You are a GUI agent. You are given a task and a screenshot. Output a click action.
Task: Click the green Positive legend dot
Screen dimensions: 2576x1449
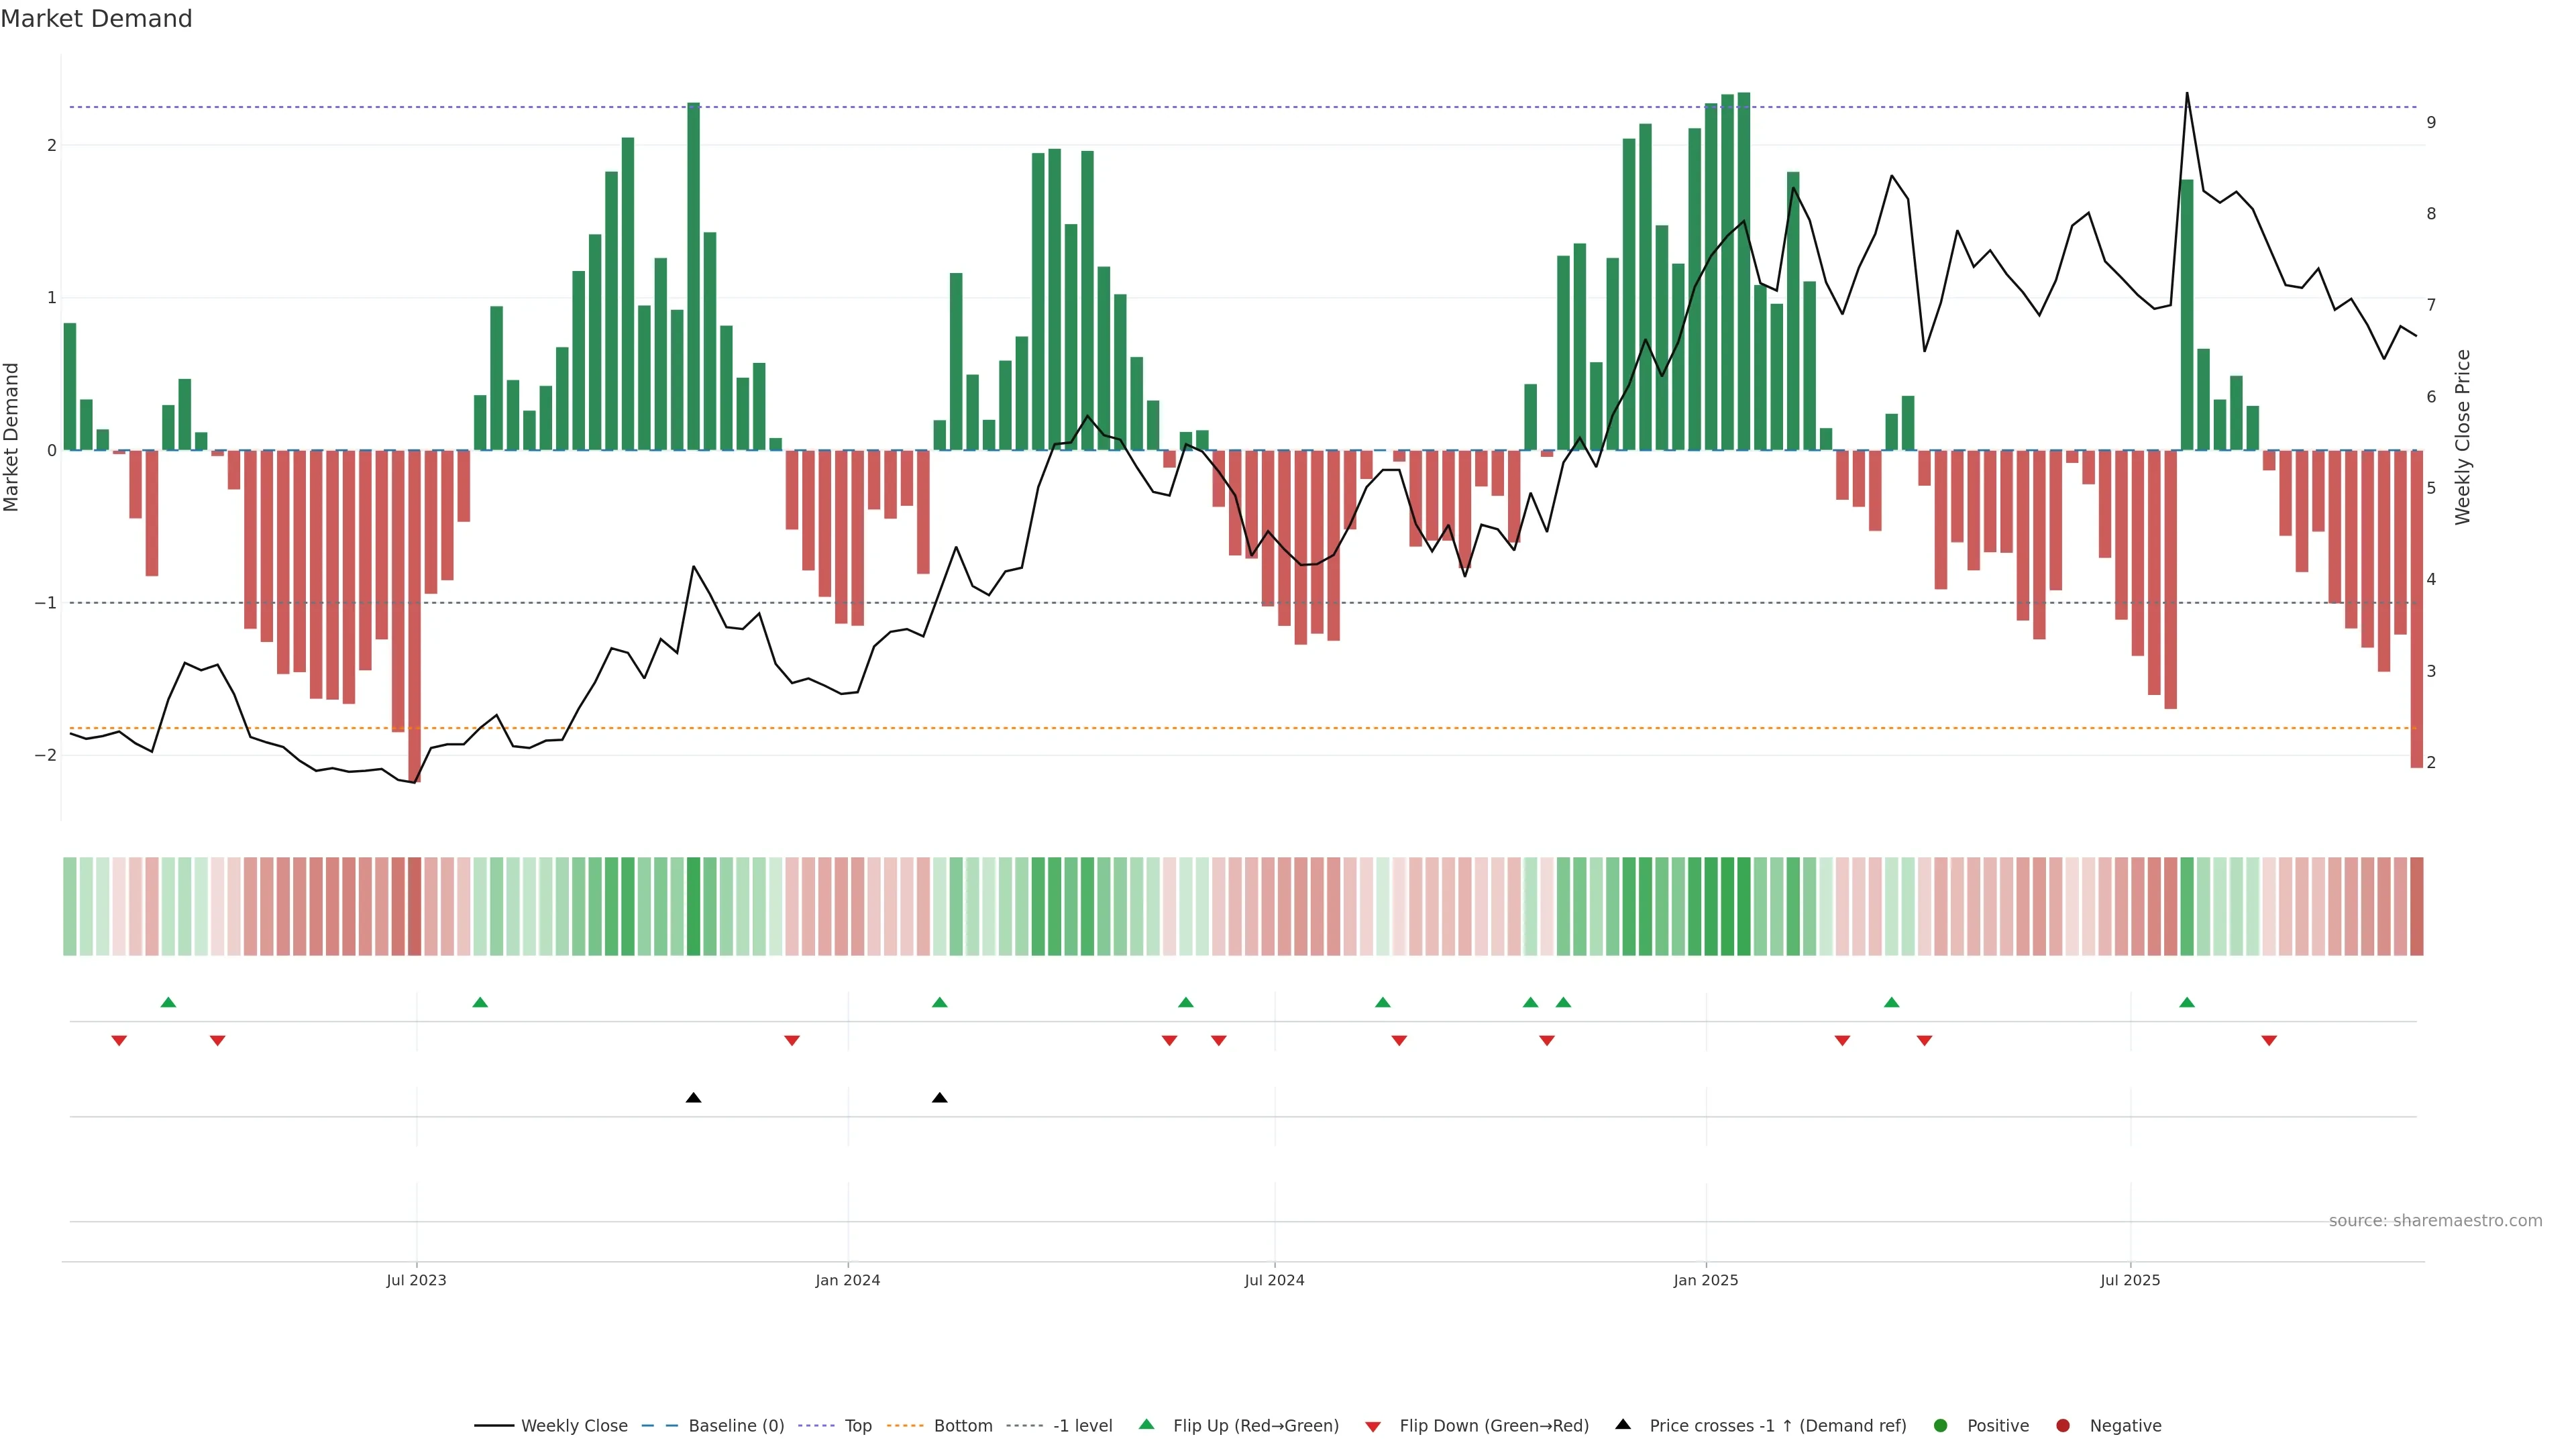point(1941,1426)
